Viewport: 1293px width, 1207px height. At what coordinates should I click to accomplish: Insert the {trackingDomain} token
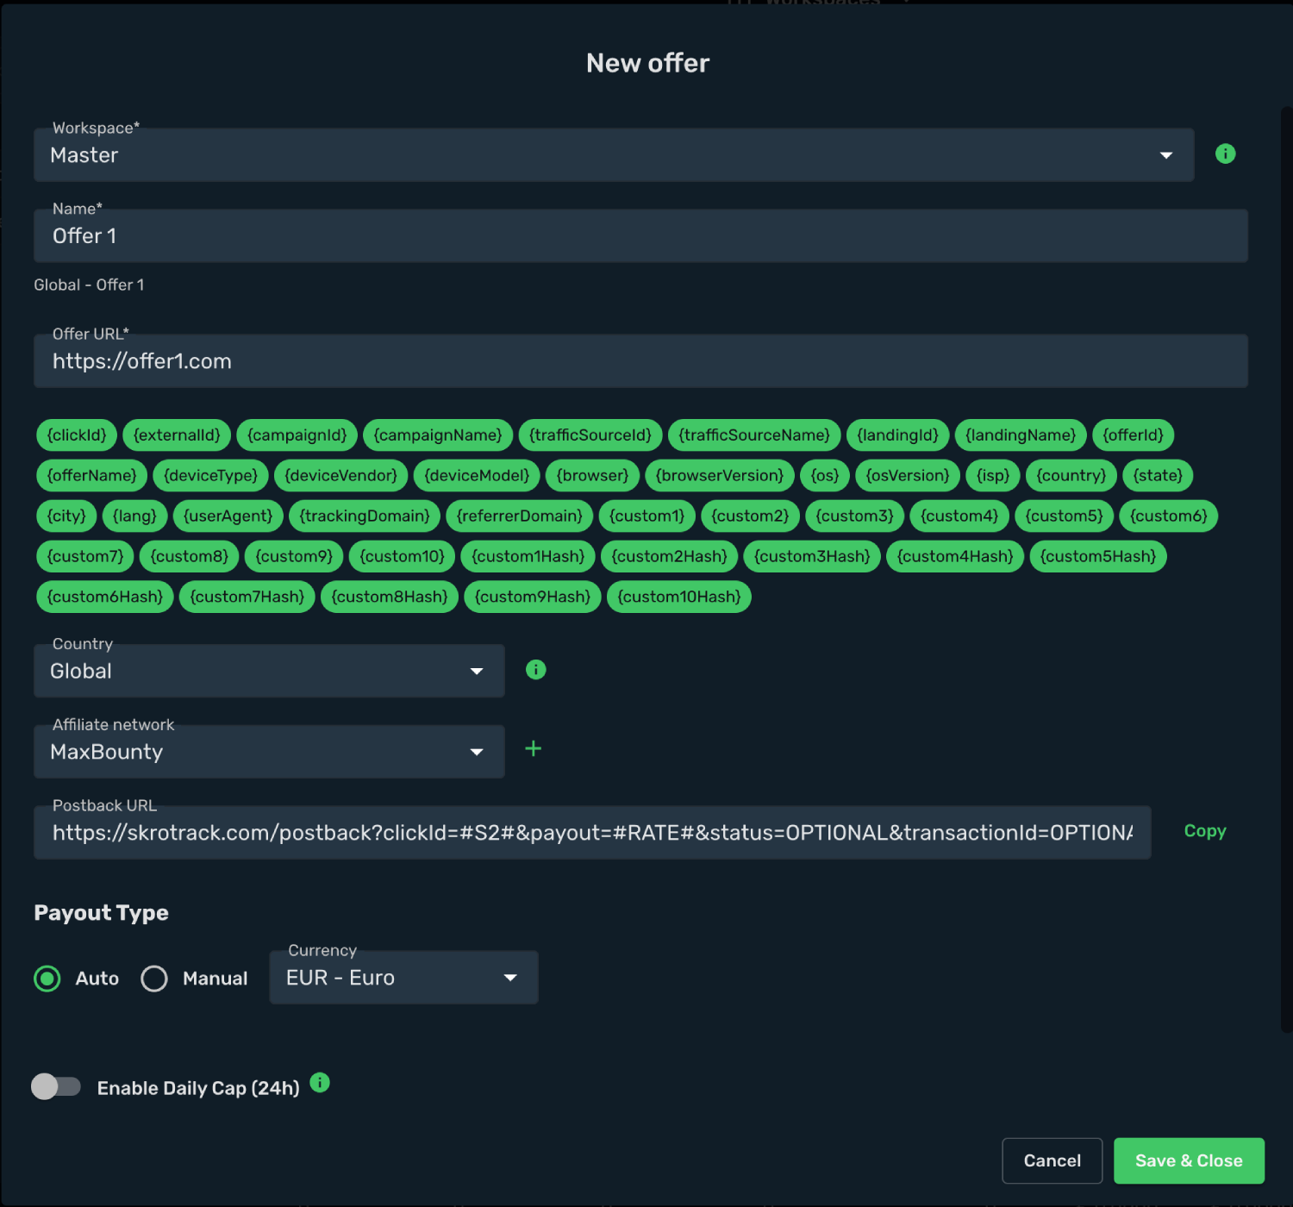tap(365, 516)
